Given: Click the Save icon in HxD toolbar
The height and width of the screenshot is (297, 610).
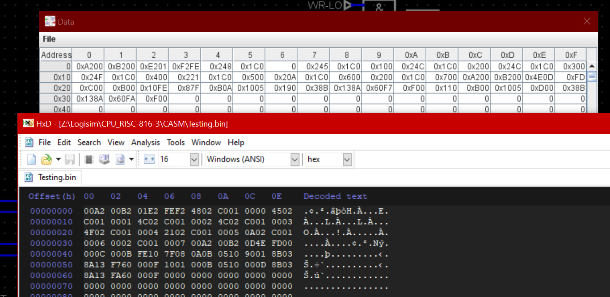Looking at the screenshot, I should (x=70, y=159).
